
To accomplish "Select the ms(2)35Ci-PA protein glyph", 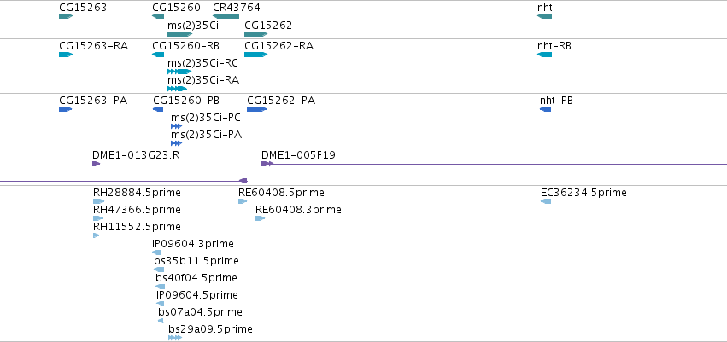I will pyautogui.click(x=176, y=143).
